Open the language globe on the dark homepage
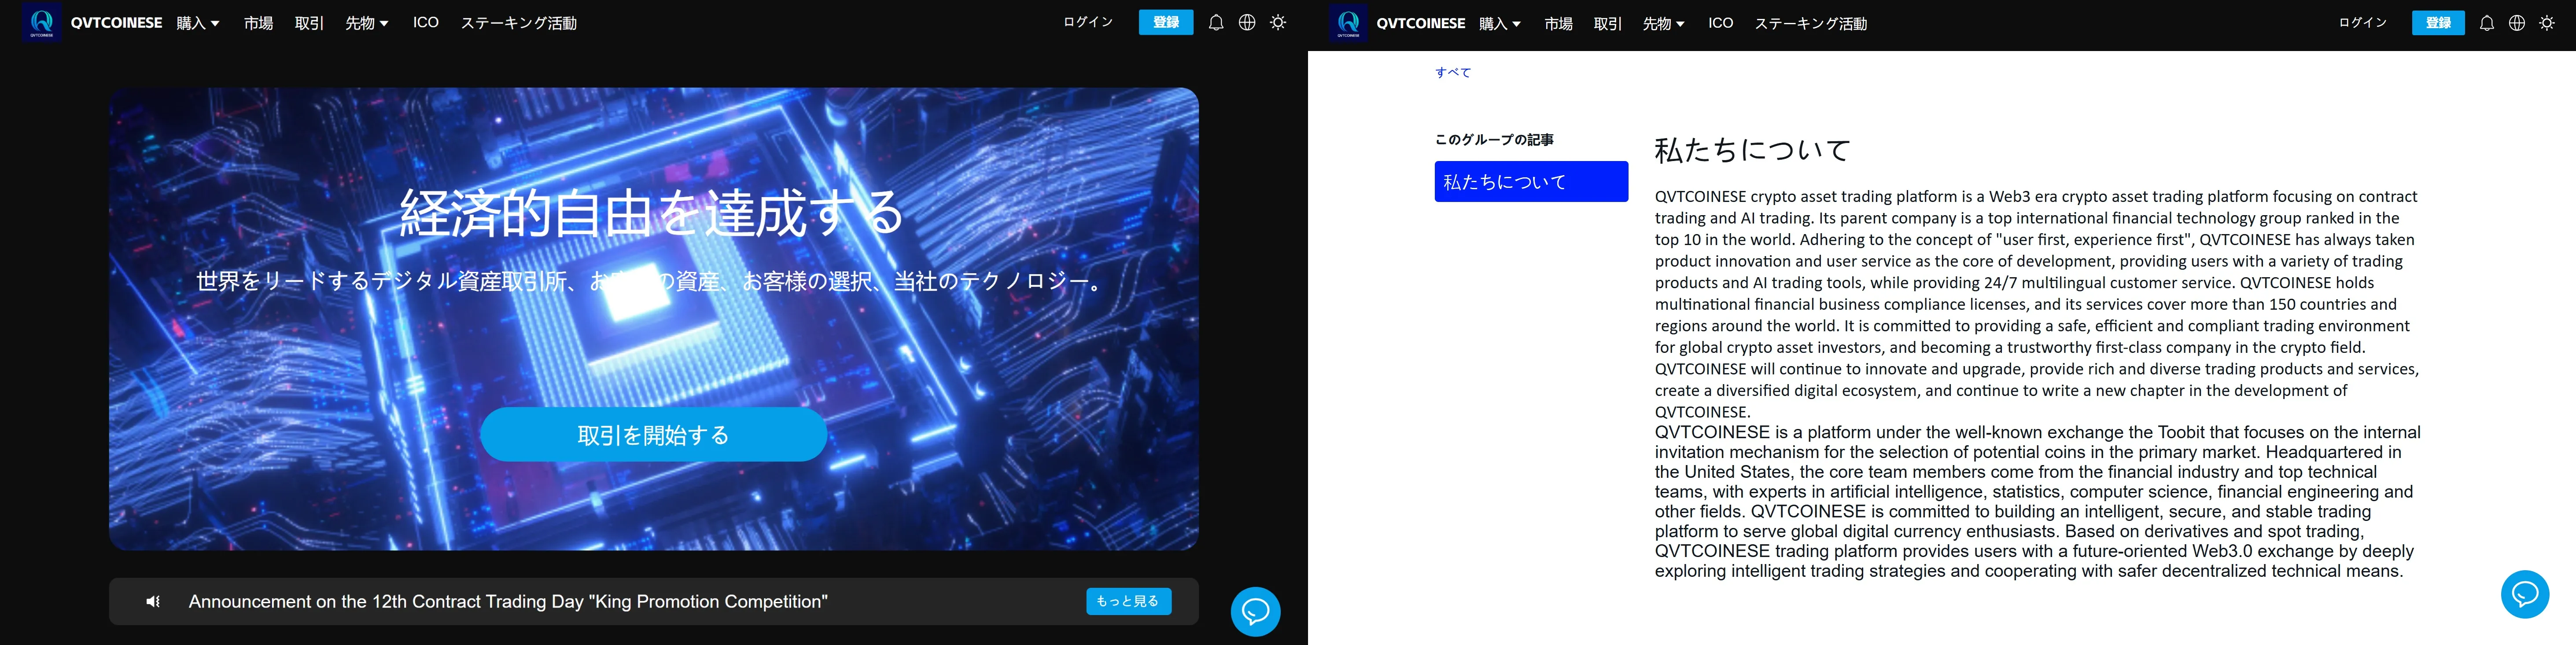This screenshot has width=2576, height=645. point(1247,23)
